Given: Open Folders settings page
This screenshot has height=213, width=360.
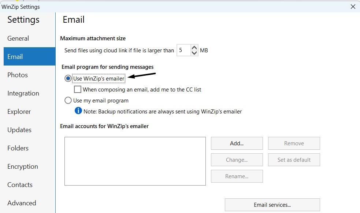Looking at the screenshot, I should pos(18,148).
